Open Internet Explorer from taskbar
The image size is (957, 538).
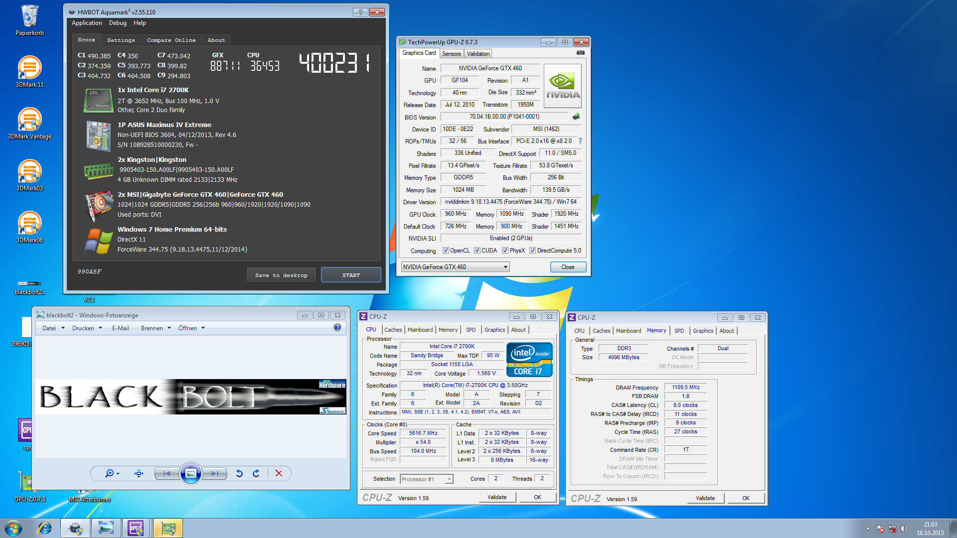(45, 528)
